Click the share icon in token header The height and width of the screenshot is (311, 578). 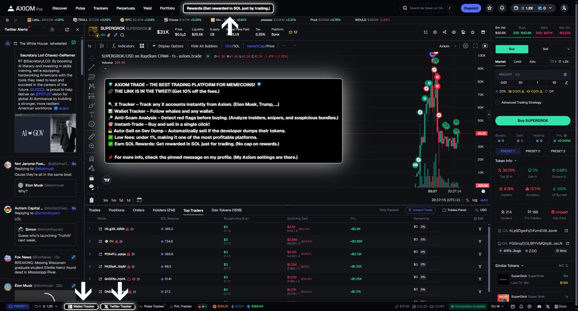tap(444, 32)
